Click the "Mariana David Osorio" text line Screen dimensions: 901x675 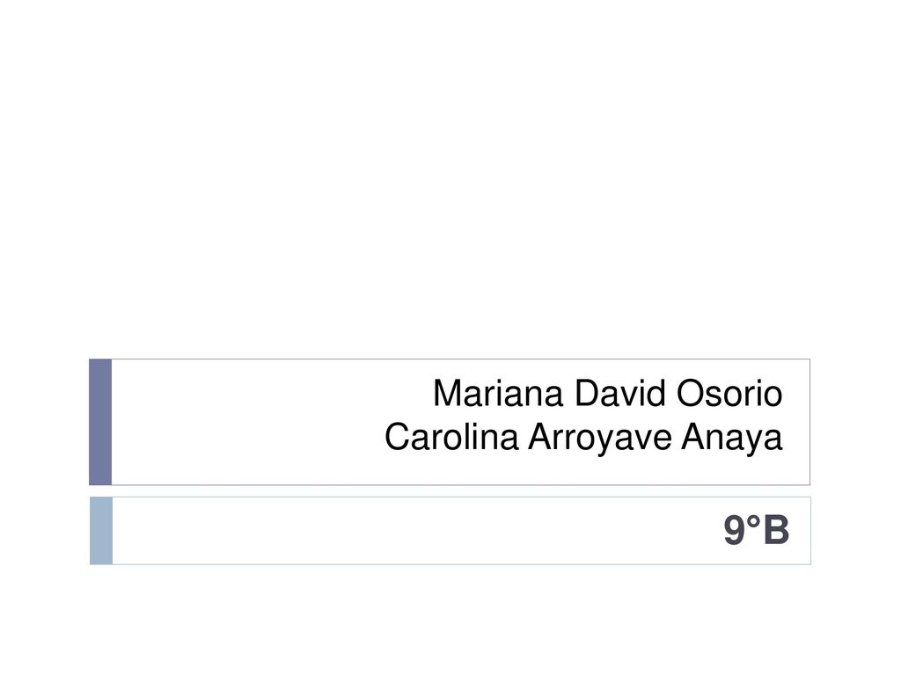607,394
